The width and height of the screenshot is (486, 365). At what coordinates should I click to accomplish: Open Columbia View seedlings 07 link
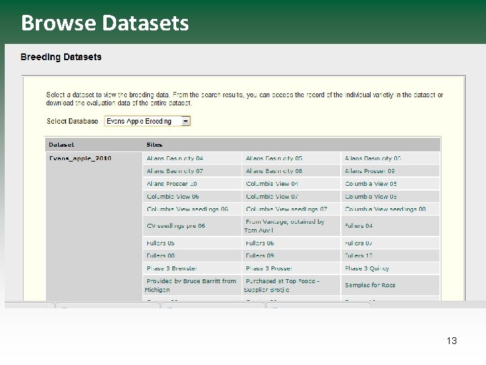286,209
